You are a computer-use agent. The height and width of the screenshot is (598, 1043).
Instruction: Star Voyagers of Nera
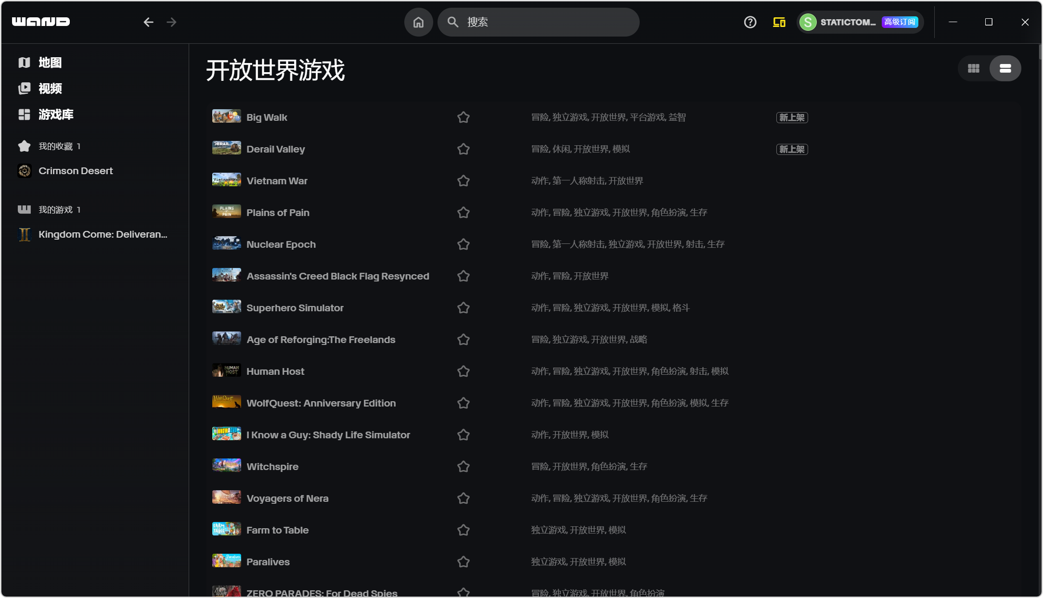tap(464, 498)
